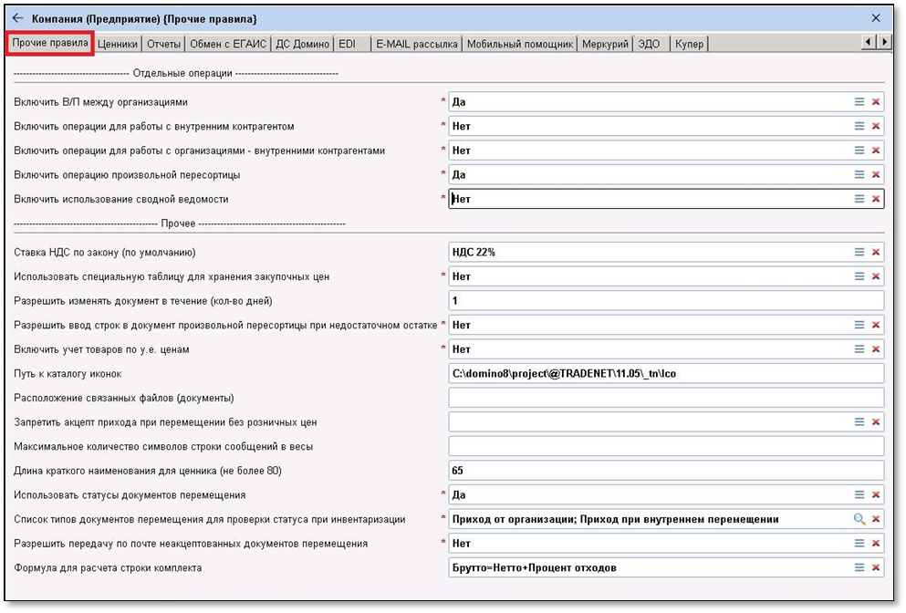Image resolution: width=906 pixels, height=613 pixels.
Task: Open list for 'работы с внутренним контрагентом' field
Action: pos(859,126)
